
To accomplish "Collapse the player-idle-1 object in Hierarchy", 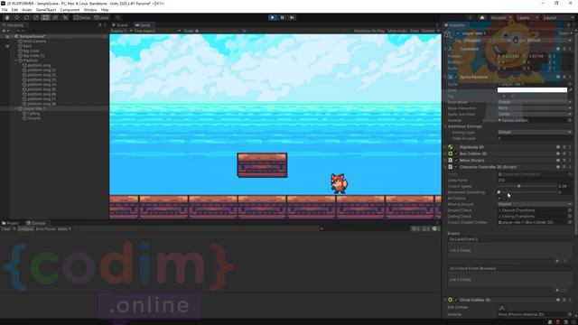I will click(16, 108).
